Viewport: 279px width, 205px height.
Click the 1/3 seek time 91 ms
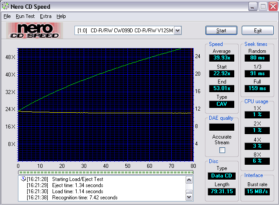[257, 73]
